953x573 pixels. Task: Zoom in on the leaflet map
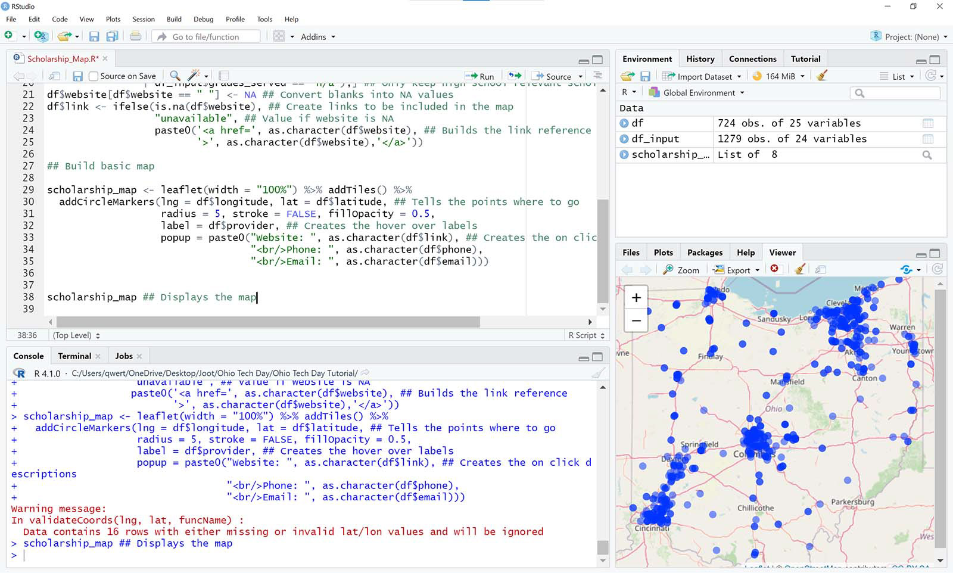[x=636, y=297]
